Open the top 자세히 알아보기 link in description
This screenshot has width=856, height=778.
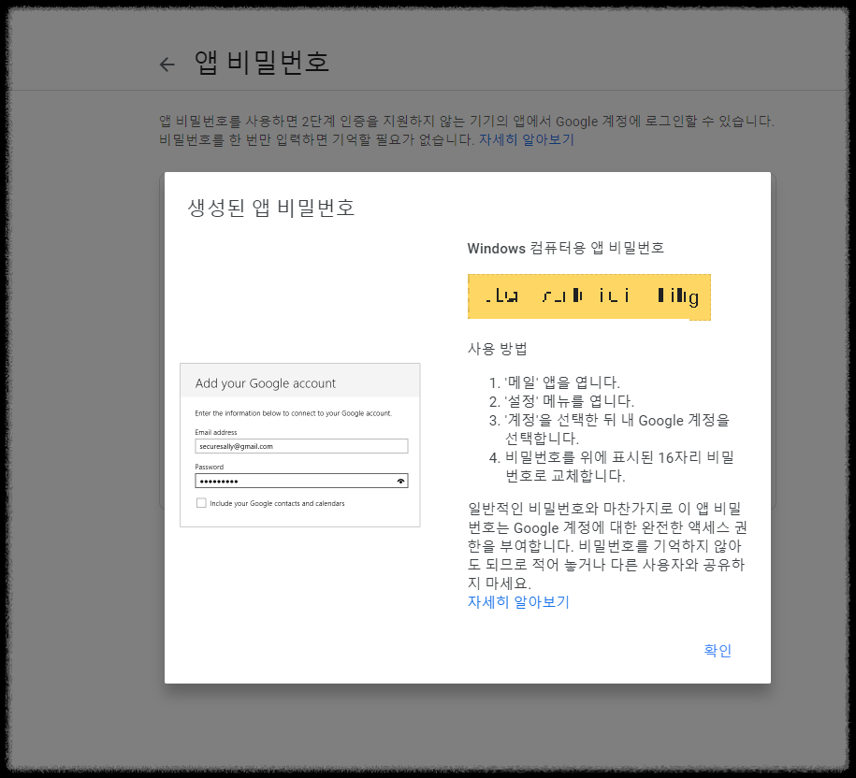pyautogui.click(x=527, y=139)
